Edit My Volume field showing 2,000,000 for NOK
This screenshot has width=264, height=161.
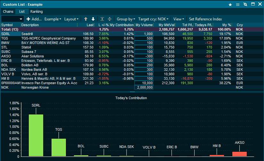(144, 87)
